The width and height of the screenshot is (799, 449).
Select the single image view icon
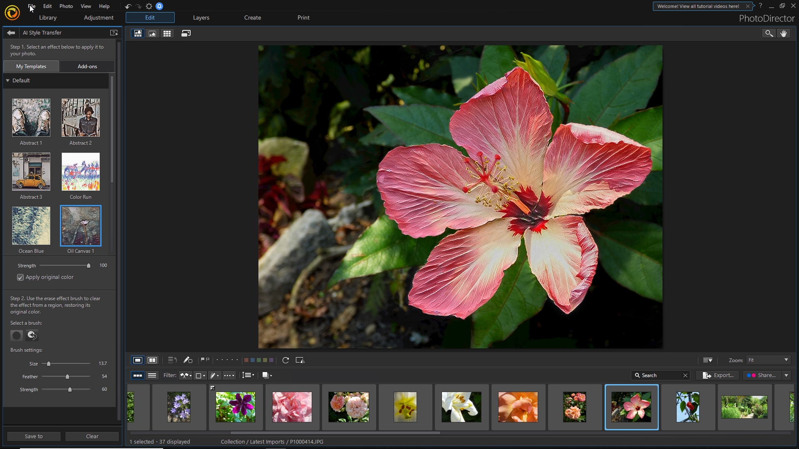tap(152, 33)
